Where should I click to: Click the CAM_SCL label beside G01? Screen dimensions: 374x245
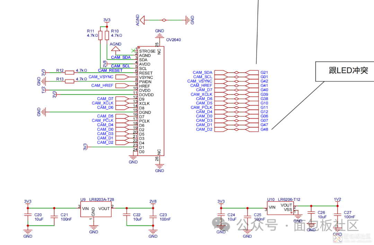[x=203, y=77]
